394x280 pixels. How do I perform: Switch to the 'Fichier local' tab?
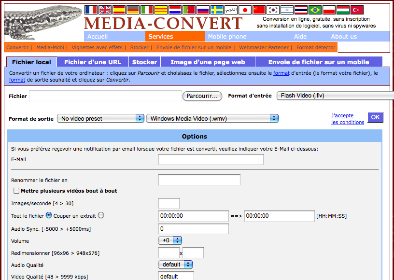pos(32,62)
